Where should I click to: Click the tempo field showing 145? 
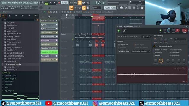click(x=65, y=3)
